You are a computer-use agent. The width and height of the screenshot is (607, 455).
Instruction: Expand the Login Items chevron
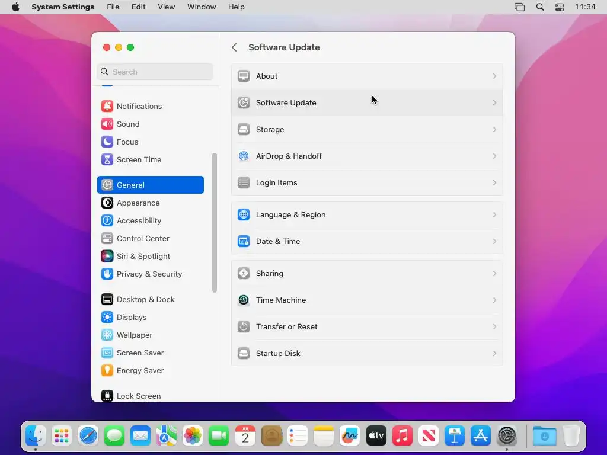click(494, 183)
